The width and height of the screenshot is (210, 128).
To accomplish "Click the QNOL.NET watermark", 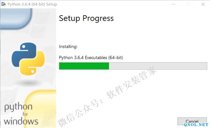I will 196,125.
